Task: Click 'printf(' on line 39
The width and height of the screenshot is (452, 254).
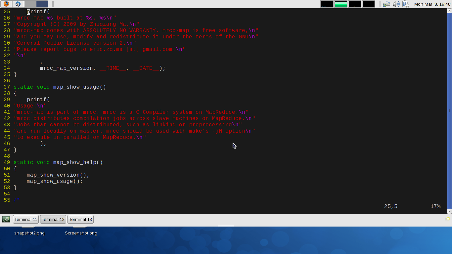Action: (x=38, y=100)
